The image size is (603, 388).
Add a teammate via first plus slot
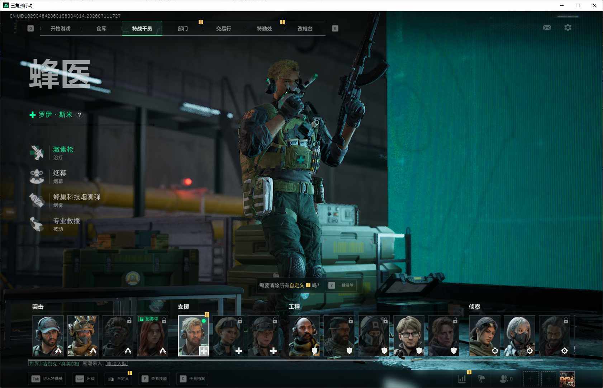[531, 379]
